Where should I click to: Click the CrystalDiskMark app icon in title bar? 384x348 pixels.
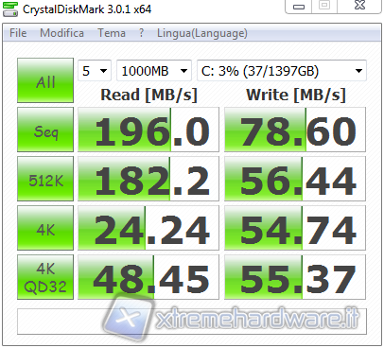pos(10,9)
